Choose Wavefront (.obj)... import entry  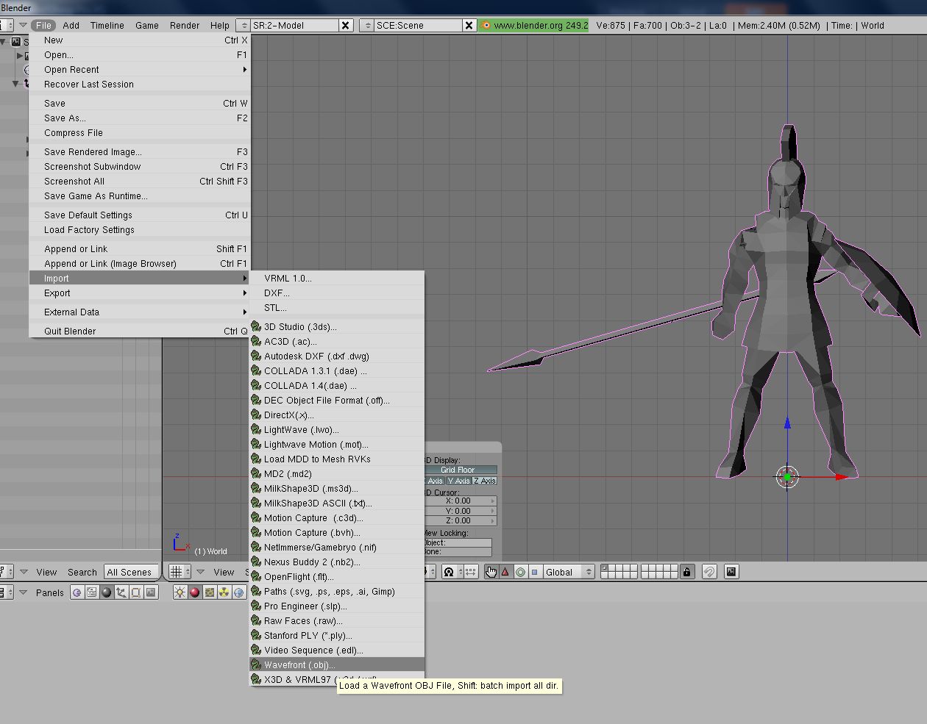[x=337, y=664]
